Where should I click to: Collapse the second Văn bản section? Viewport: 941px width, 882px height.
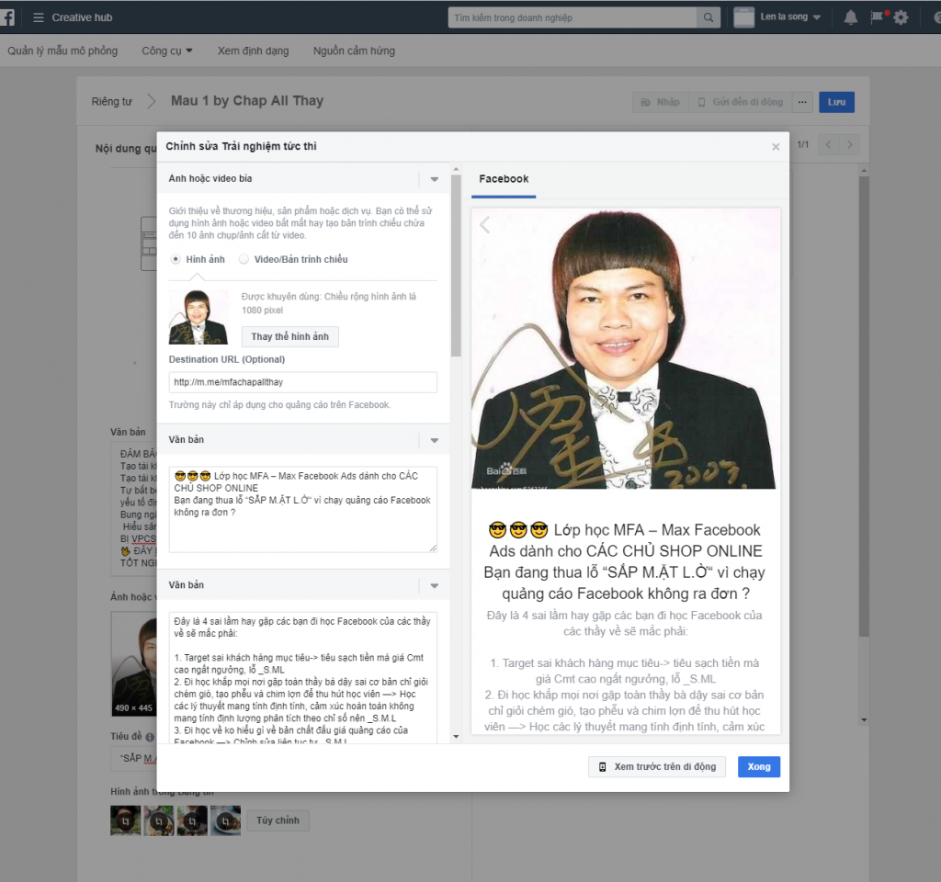435,585
